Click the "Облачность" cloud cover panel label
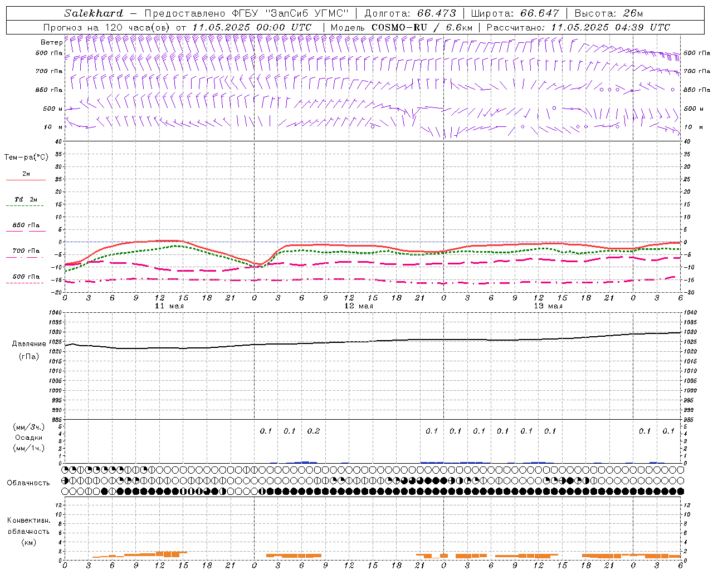The height and width of the screenshot is (570, 713). coord(28,483)
